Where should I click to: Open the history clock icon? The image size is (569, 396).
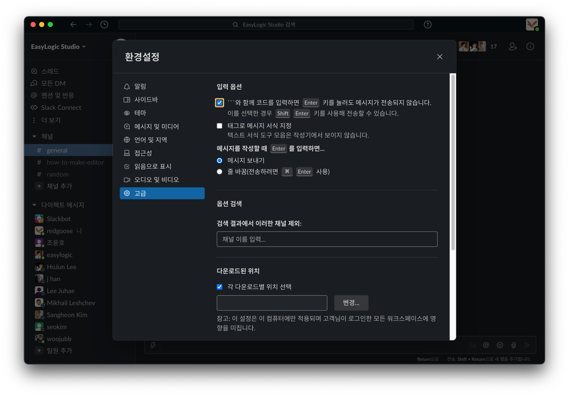[104, 24]
